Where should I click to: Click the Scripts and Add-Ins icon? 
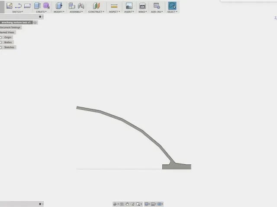[157, 6]
